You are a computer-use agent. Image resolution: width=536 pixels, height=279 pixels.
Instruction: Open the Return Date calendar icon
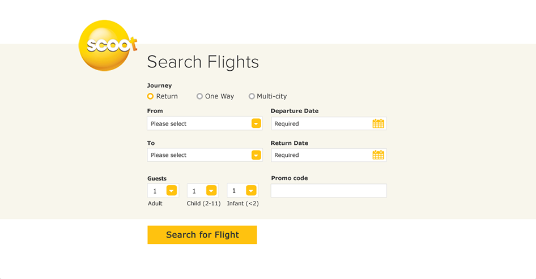pyautogui.click(x=378, y=155)
